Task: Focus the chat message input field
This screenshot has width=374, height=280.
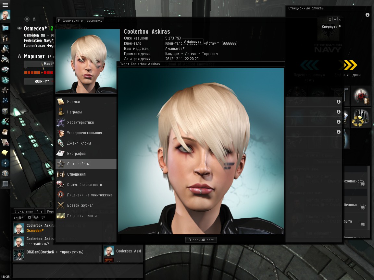Action: [x=78, y=271]
